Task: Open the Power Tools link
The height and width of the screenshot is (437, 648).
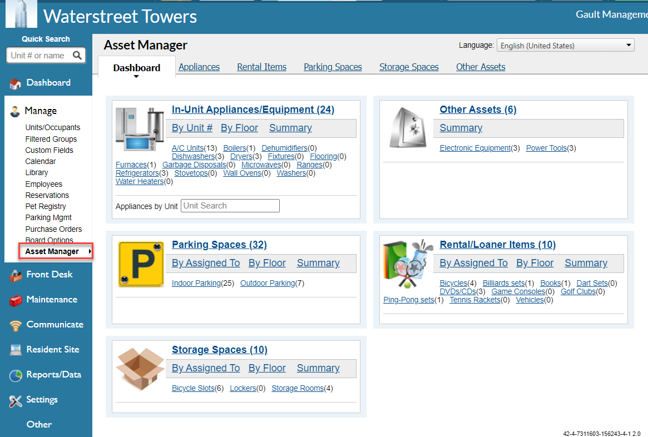Action: pos(546,148)
